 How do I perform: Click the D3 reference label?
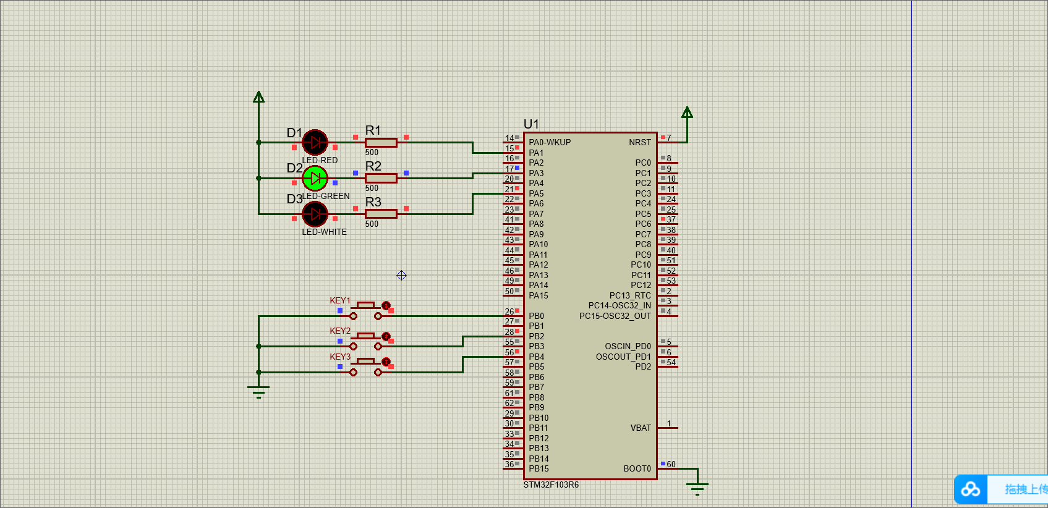(x=294, y=199)
